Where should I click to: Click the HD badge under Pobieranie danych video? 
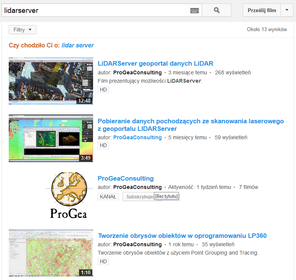coord(103,145)
